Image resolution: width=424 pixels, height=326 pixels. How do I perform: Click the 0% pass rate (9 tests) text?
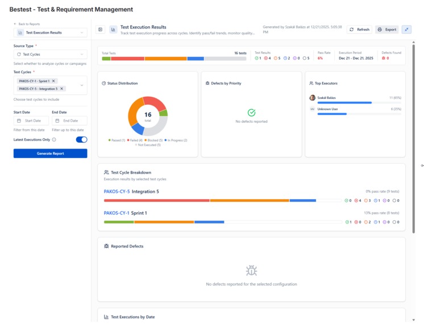pos(383,191)
